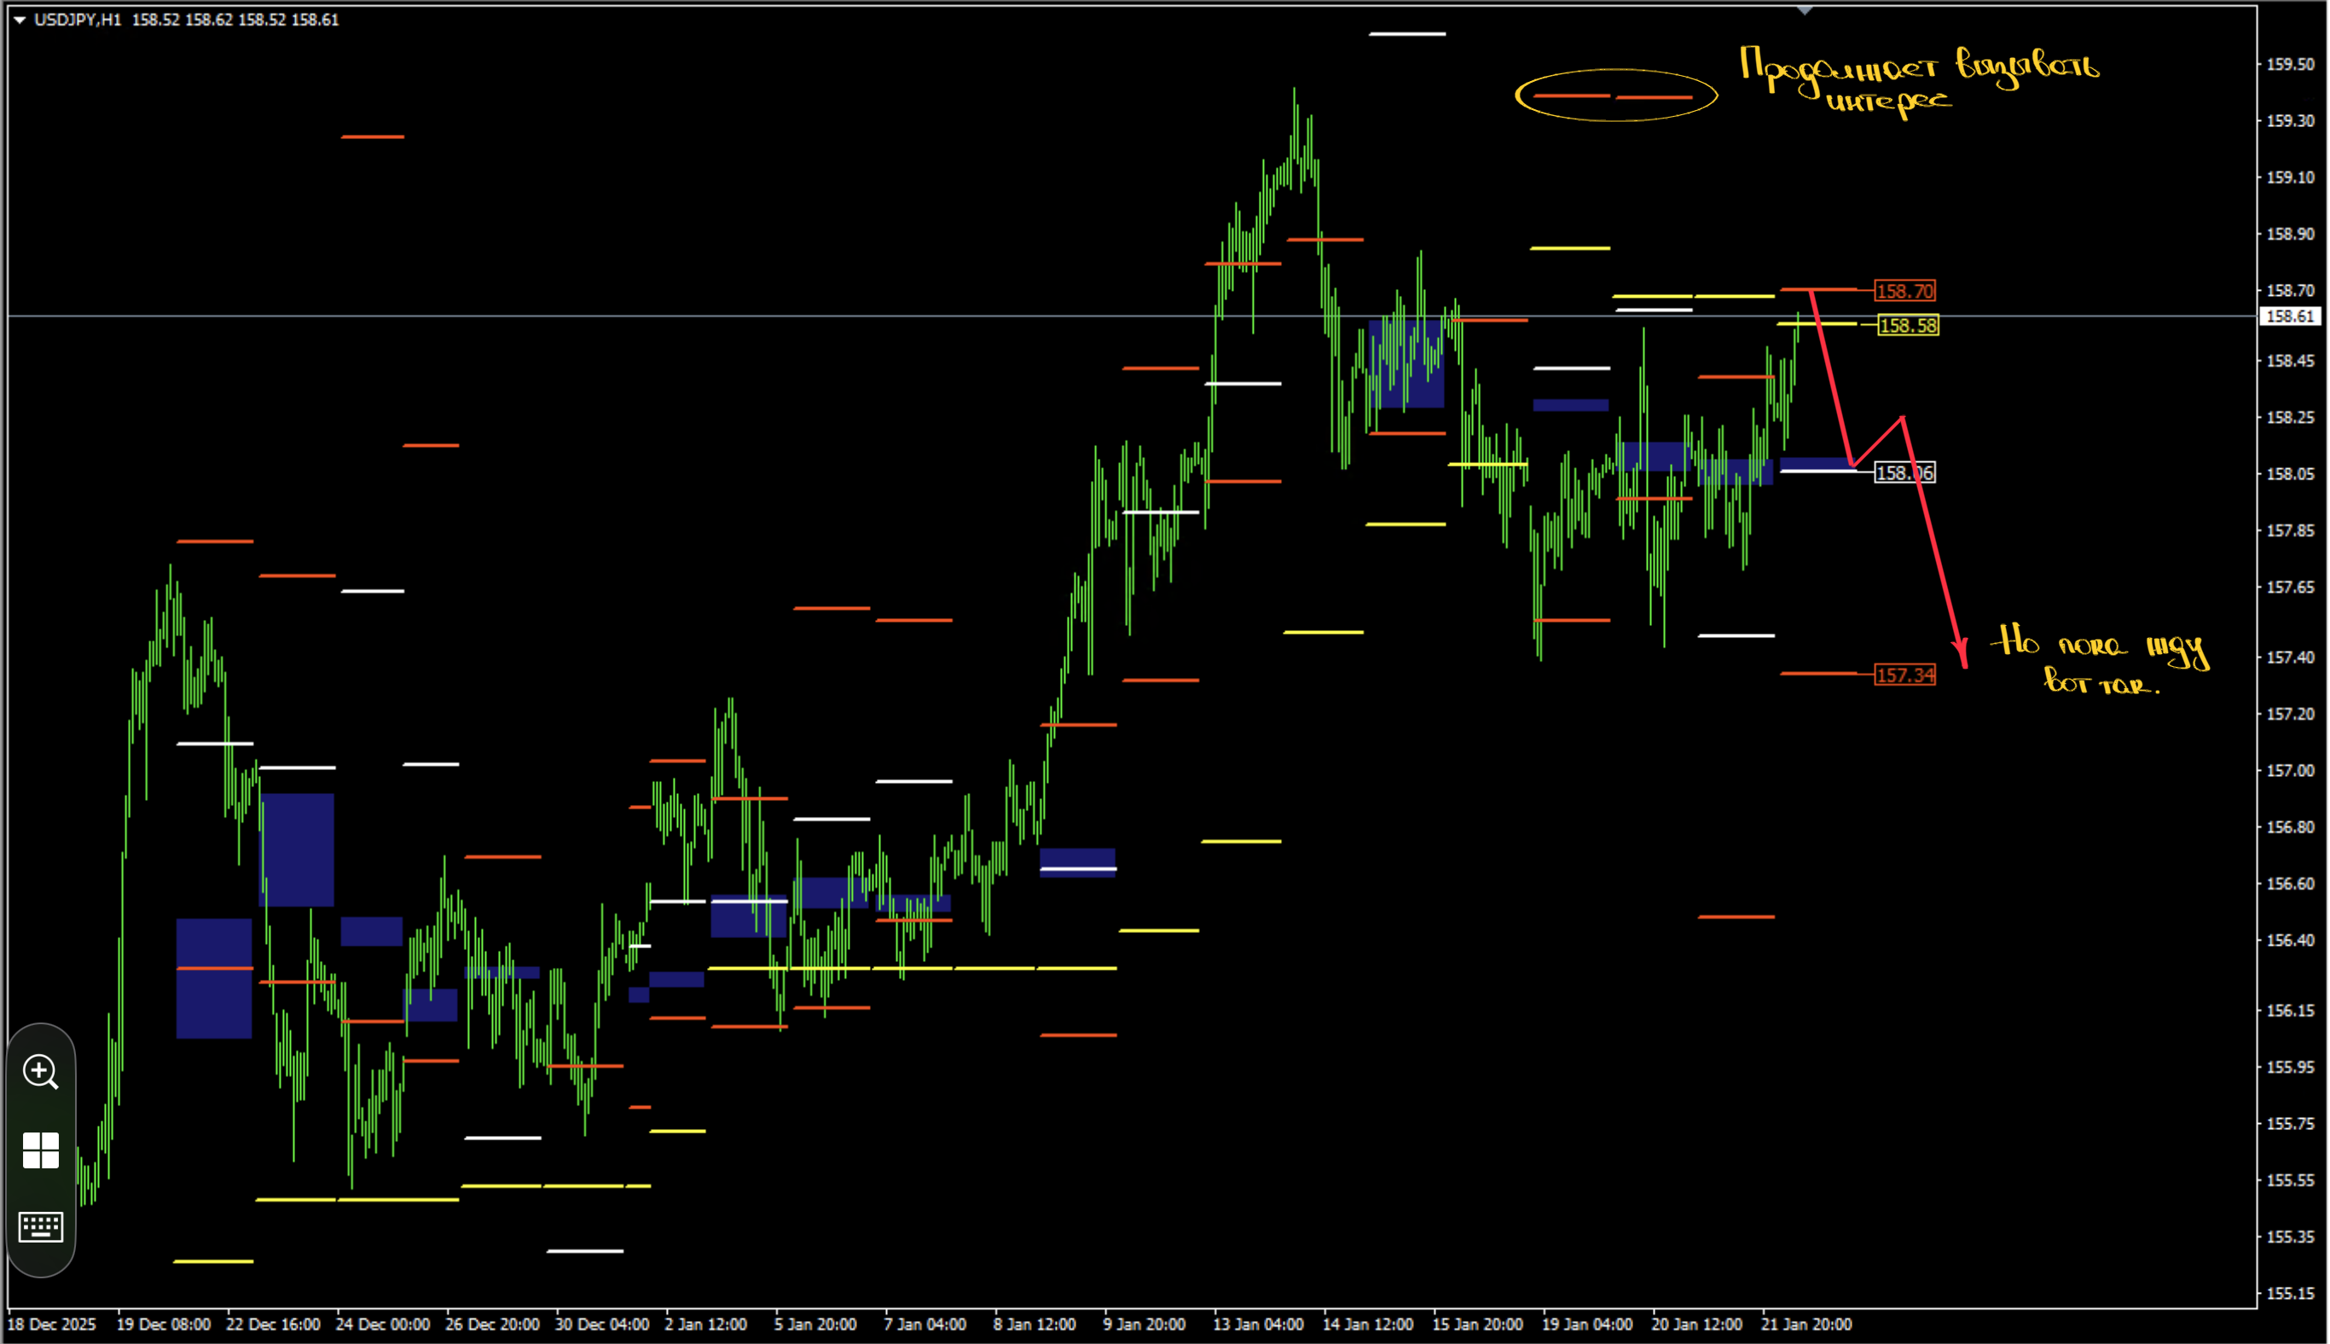Select the 158.70 red level label
2330x1344 pixels.
(1905, 291)
